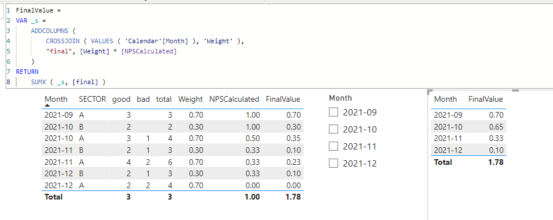Click the 'VAR _s =' formula line

click(31, 20)
